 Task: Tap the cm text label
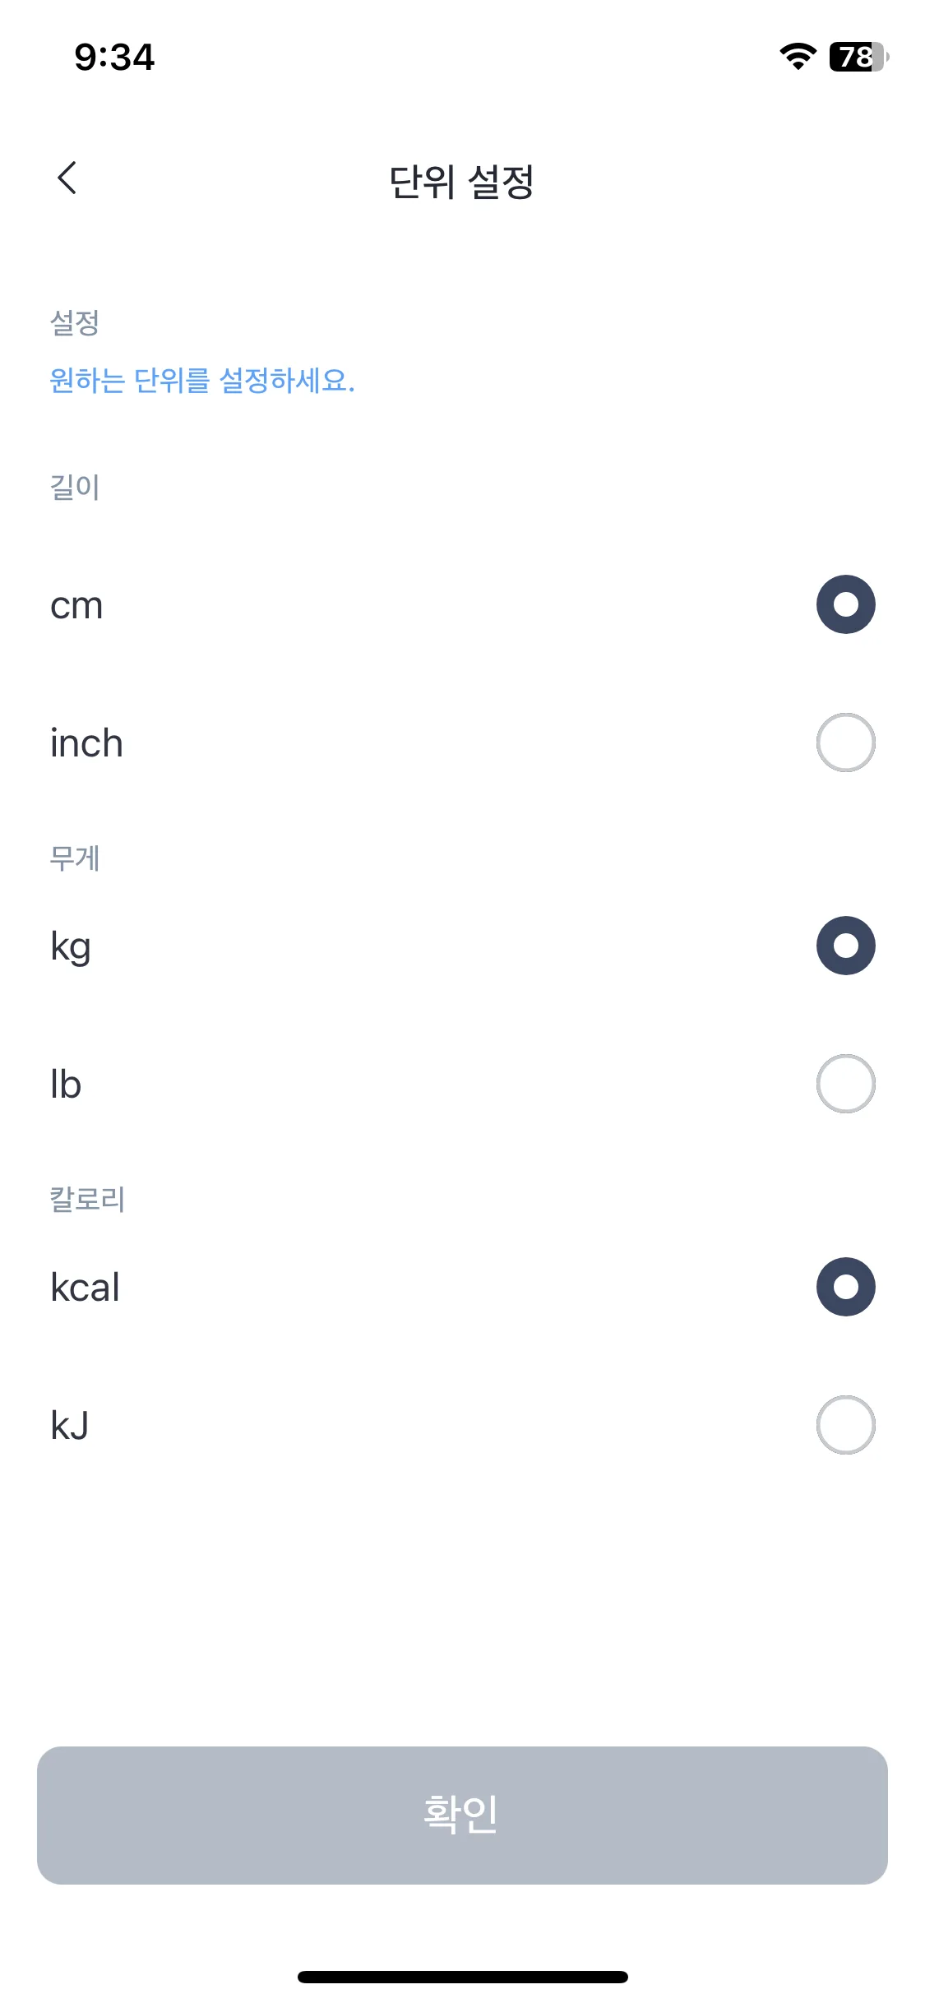coord(76,606)
